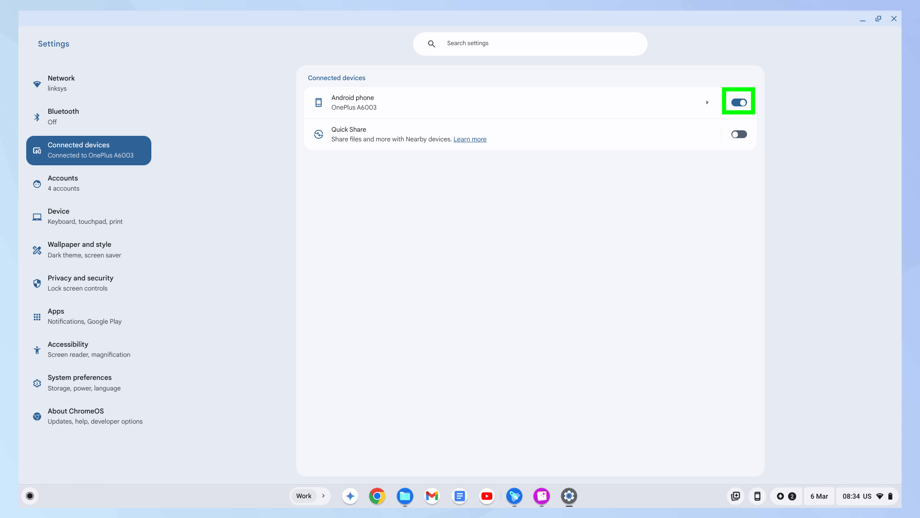This screenshot has width=920, height=518.
Task: Open YouTube from the shelf
Action: click(x=487, y=496)
